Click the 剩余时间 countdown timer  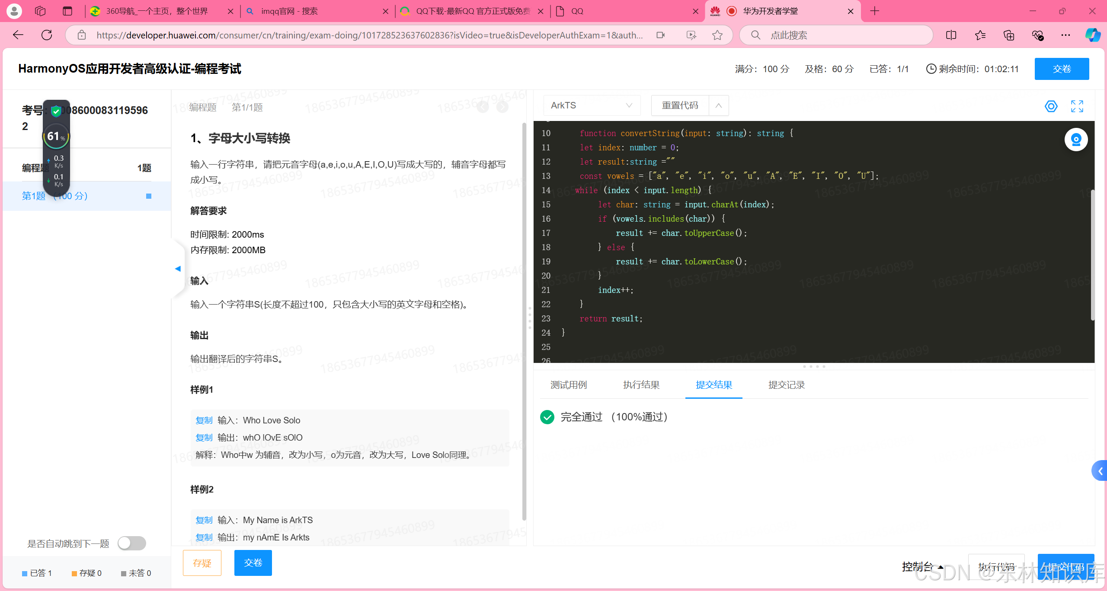pyautogui.click(x=972, y=69)
